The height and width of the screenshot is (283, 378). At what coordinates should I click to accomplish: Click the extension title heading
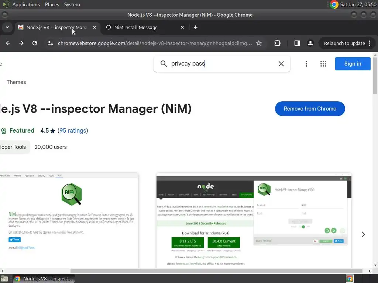96,109
